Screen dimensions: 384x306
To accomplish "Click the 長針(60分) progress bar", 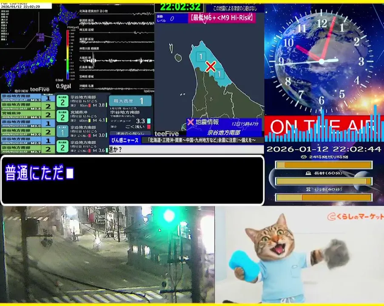I will point(324,181).
